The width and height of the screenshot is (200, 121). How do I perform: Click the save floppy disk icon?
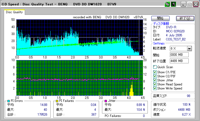pyautogui.click(x=173, y=4)
